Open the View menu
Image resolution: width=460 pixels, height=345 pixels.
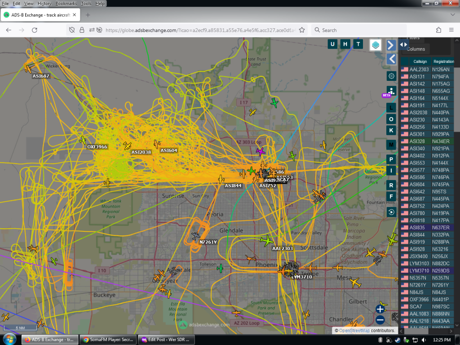pos(29,4)
